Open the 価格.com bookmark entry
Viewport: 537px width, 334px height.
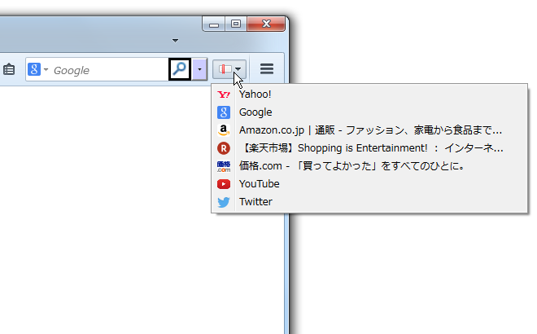(369, 166)
